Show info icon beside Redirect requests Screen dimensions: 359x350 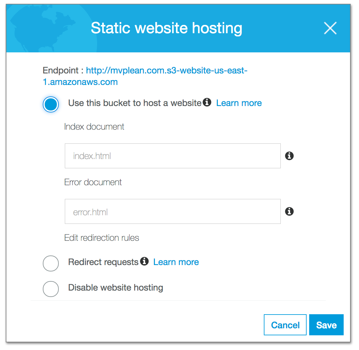(x=144, y=261)
